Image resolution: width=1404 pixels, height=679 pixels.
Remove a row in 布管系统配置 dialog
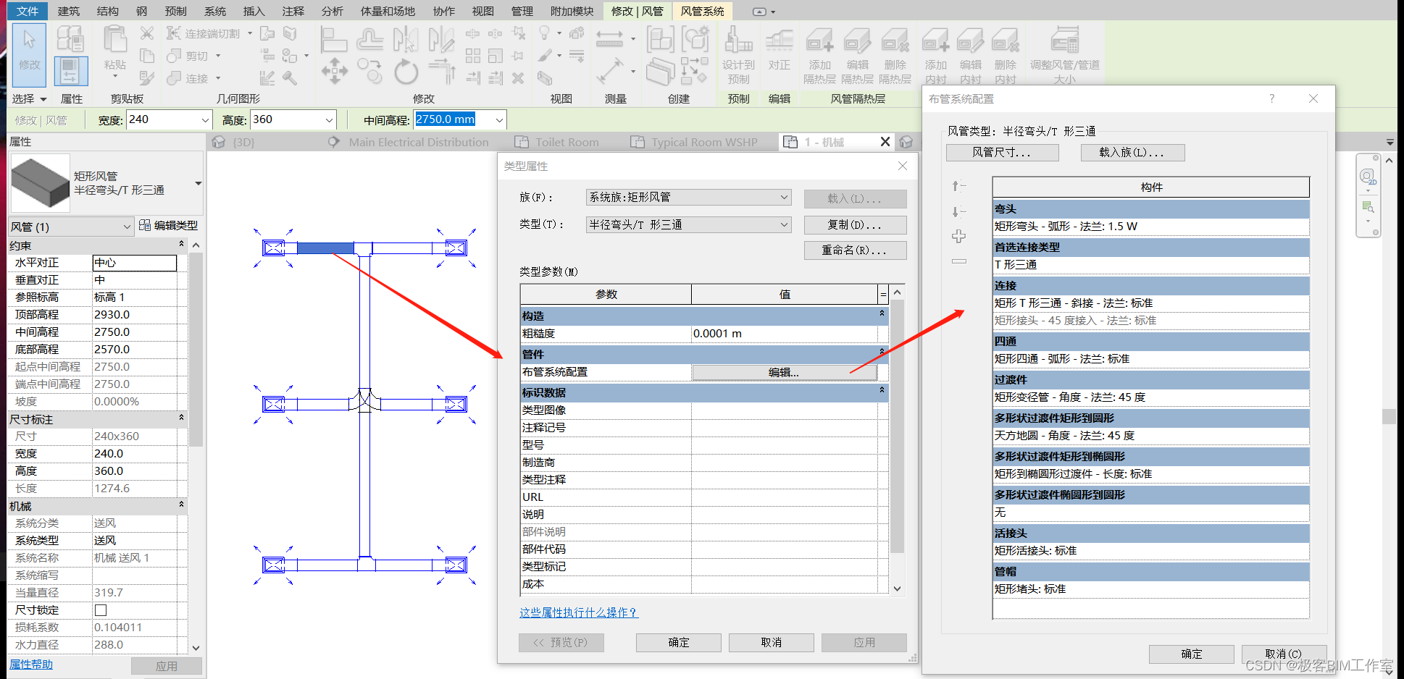[959, 261]
